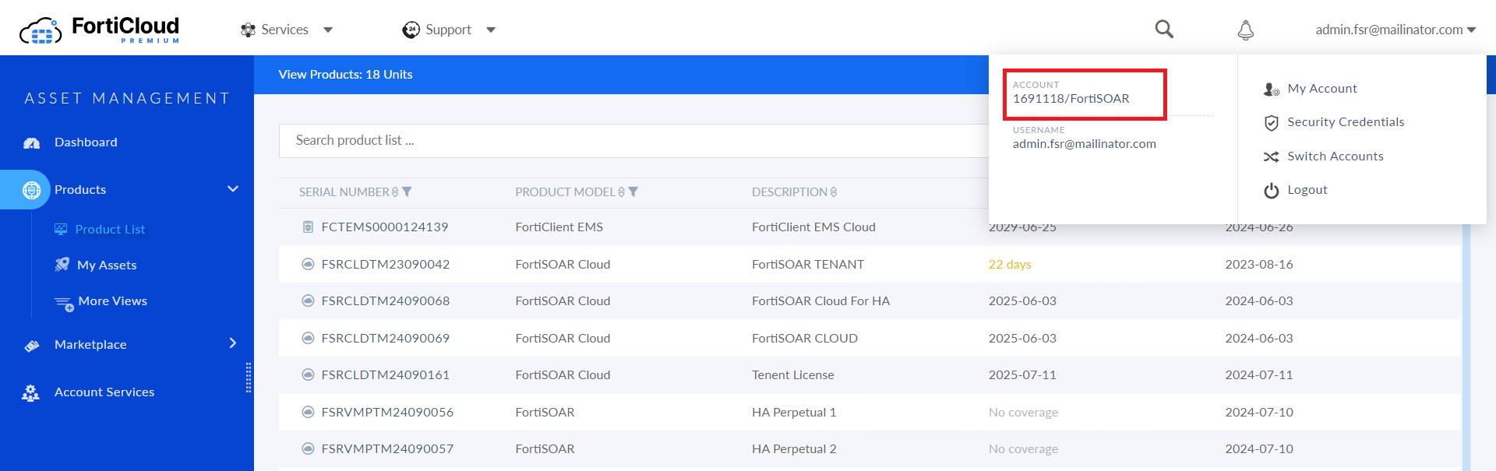Open the Services icon menu

click(248, 30)
